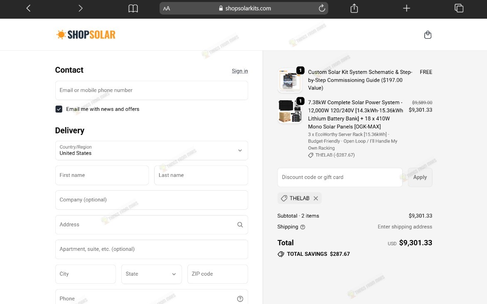This screenshot has height=304, width=487.
Task: Go back with Safari back arrow
Action: coord(28,8)
